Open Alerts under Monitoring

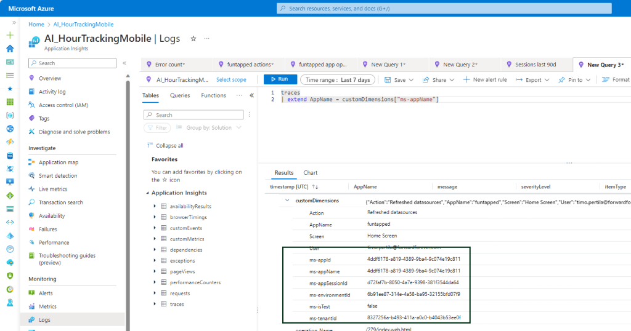coord(46,293)
